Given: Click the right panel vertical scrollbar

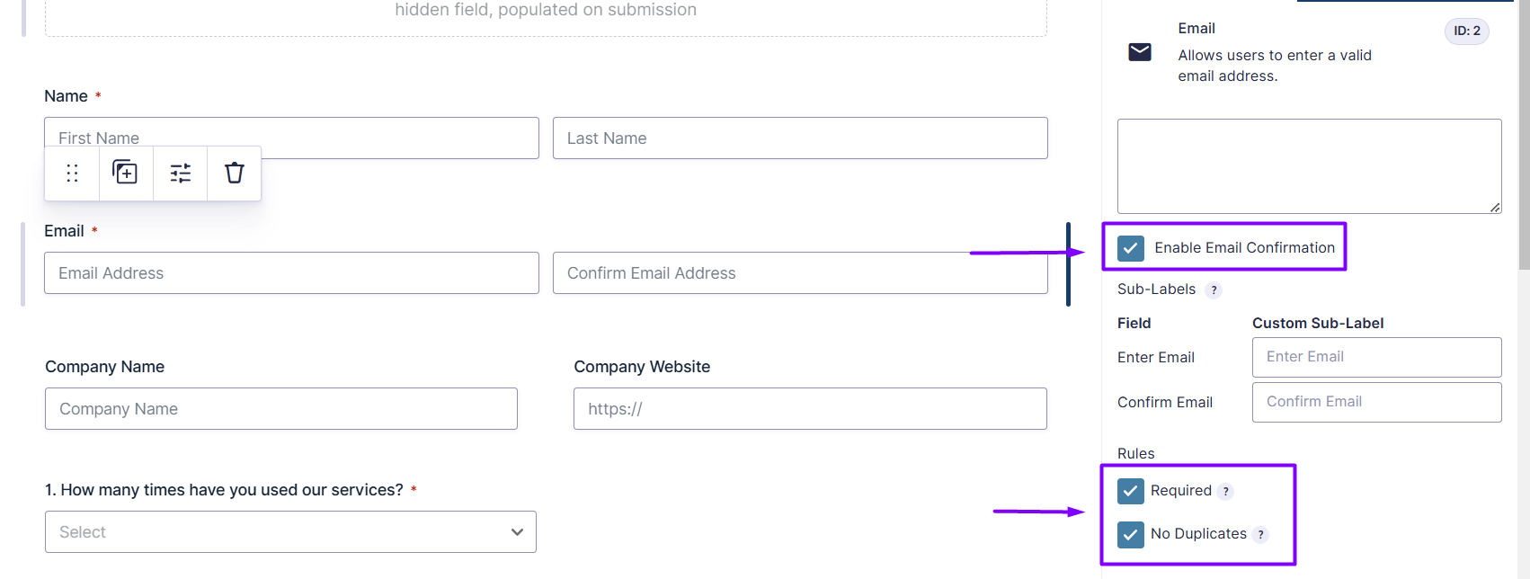Looking at the screenshot, I should [x=1524, y=135].
